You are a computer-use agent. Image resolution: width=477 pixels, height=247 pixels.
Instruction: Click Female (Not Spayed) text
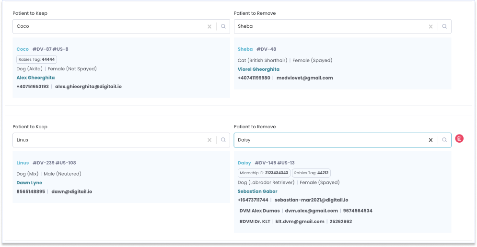72,69
